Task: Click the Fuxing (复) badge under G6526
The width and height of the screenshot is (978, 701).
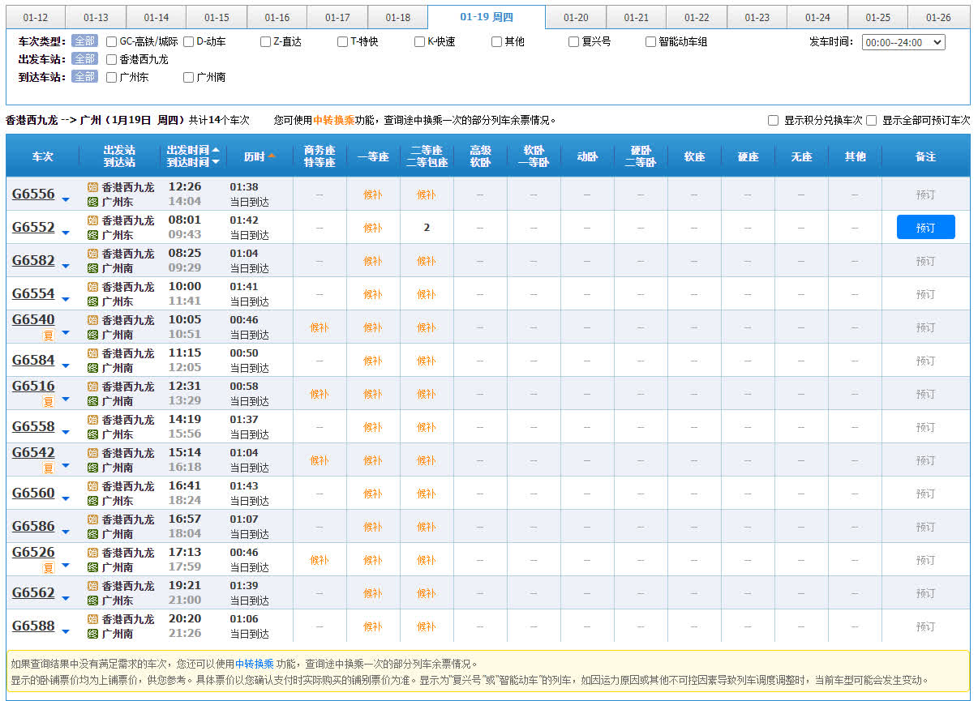Action: [x=48, y=567]
